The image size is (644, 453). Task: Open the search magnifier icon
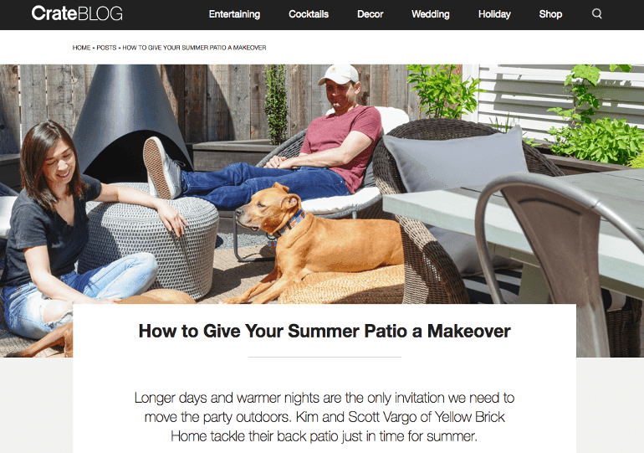coord(597,14)
